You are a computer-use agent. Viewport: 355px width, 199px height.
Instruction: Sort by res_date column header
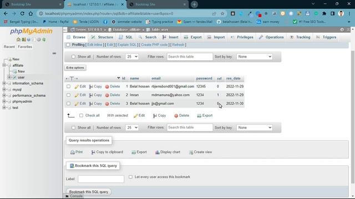233,78
